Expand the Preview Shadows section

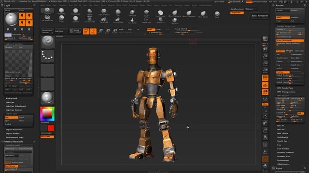coord(285,153)
